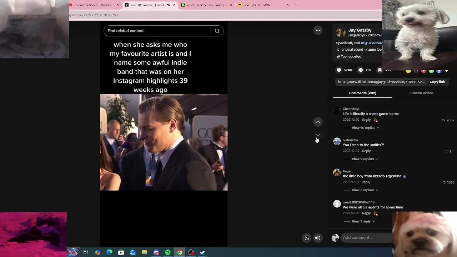Toggle auto-scroll button beside the volume control
This screenshot has height=257, width=457.
click(307, 238)
